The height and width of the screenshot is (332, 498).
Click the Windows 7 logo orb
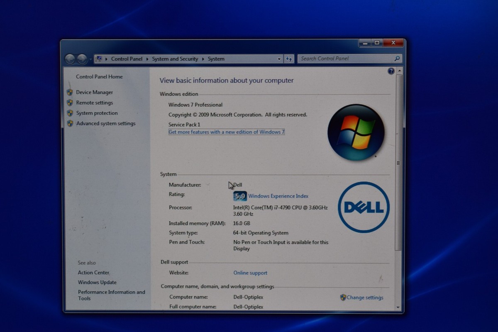(356, 132)
